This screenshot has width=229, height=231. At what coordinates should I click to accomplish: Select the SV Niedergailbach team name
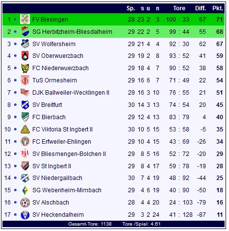click(57, 178)
